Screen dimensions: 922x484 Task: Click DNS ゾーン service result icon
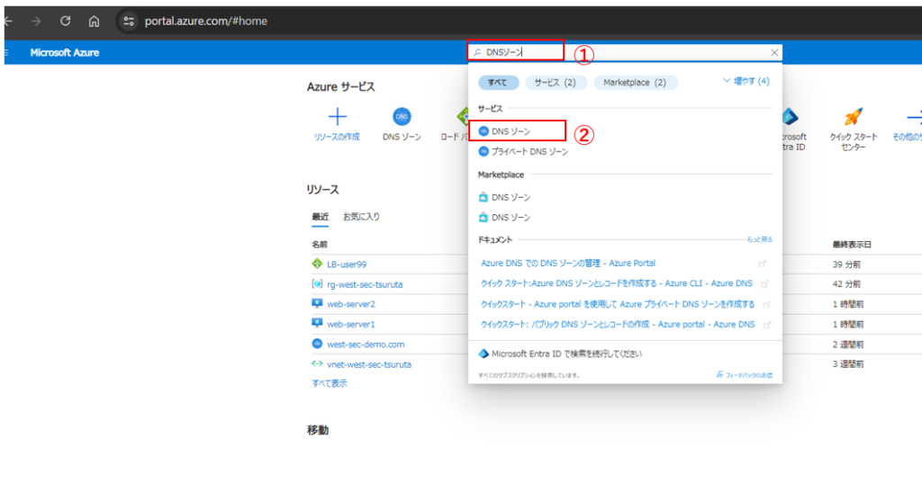[484, 131]
